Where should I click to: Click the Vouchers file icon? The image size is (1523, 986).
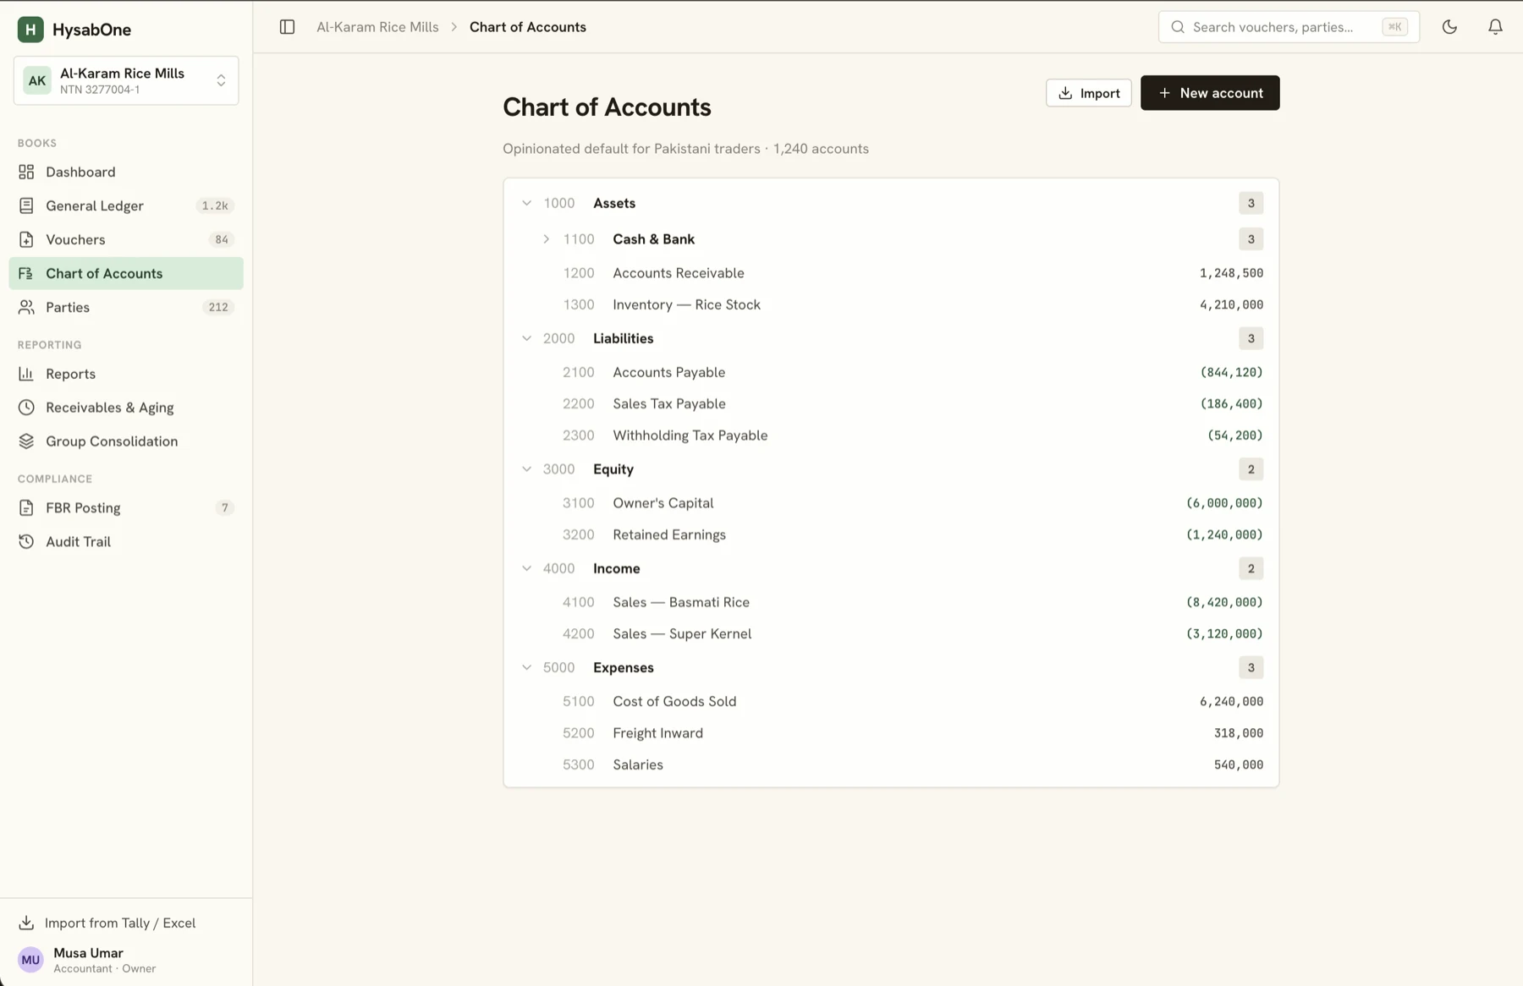(26, 239)
